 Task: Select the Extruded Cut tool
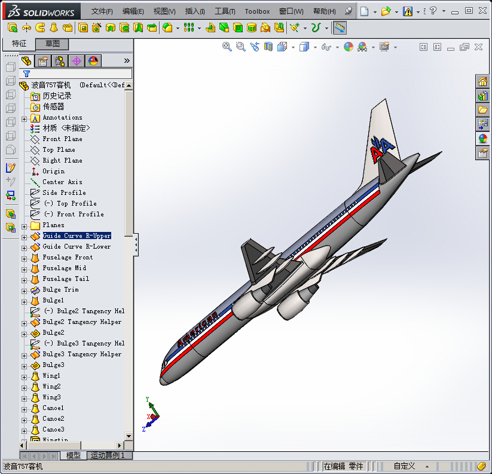coord(83,28)
